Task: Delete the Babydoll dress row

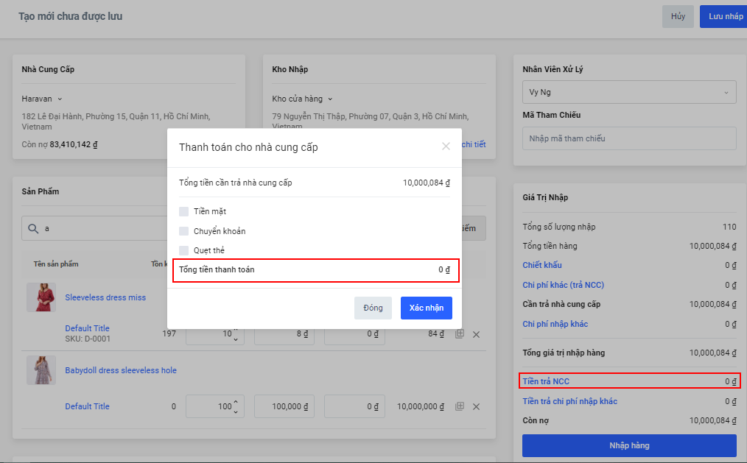Action: [476, 406]
